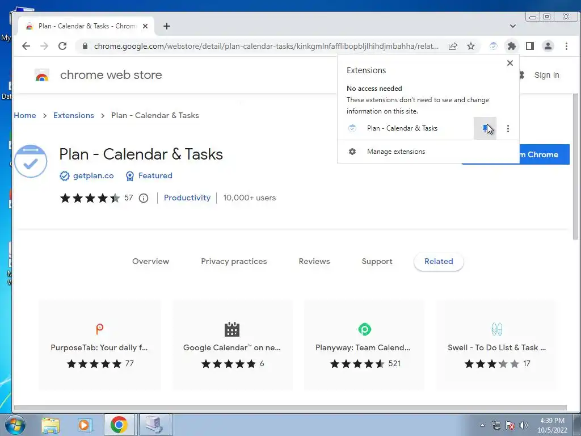581x436 pixels.
Task: Switch to the Reviews tab
Action: (314, 261)
